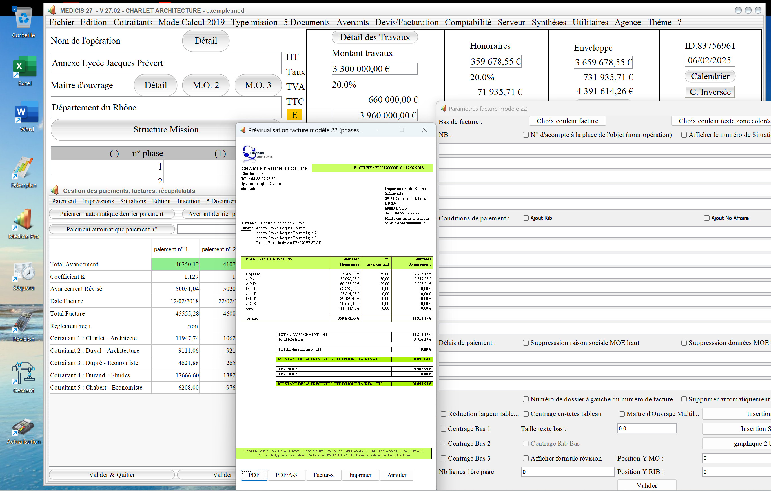This screenshot has height=491, width=771.
Task: Click Valider & Quitter in payments window
Action: pos(112,475)
